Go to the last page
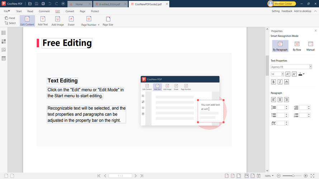The width and height of the screenshot is (319, 179). (x=142, y=176)
